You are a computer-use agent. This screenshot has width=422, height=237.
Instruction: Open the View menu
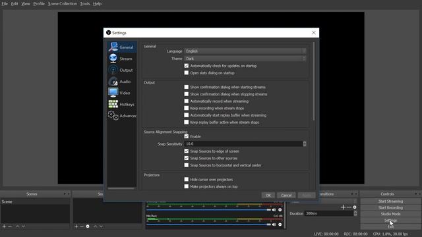[x=26, y=4]
